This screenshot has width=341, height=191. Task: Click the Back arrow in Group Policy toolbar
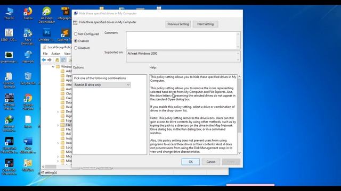pos(44,60)
